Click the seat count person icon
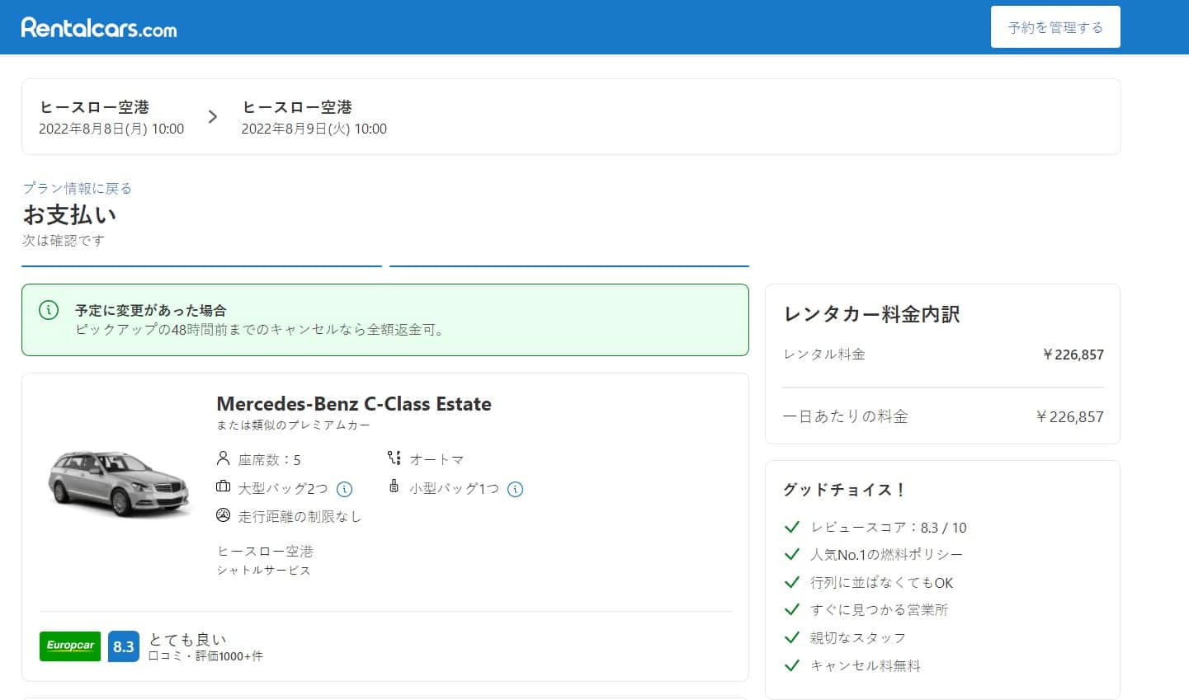The image size is (1189, 700). (x=223, y=458)
